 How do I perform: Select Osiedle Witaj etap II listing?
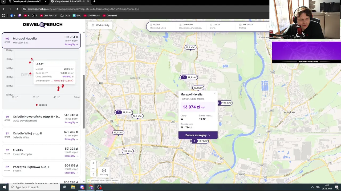pyautogui.click(x=41, y=135)
